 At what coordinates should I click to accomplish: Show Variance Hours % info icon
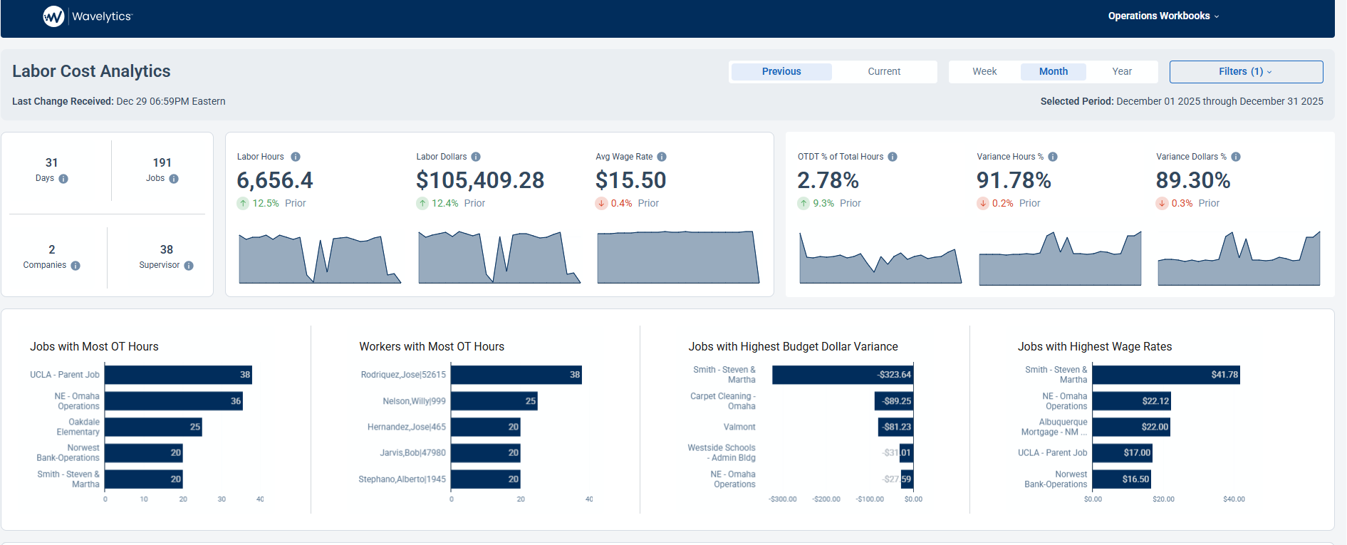pos(1053,157)
